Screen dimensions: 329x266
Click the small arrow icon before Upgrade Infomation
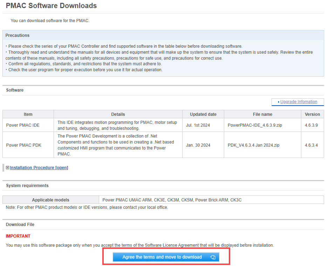pyautogui.click(x=279, y=102)
